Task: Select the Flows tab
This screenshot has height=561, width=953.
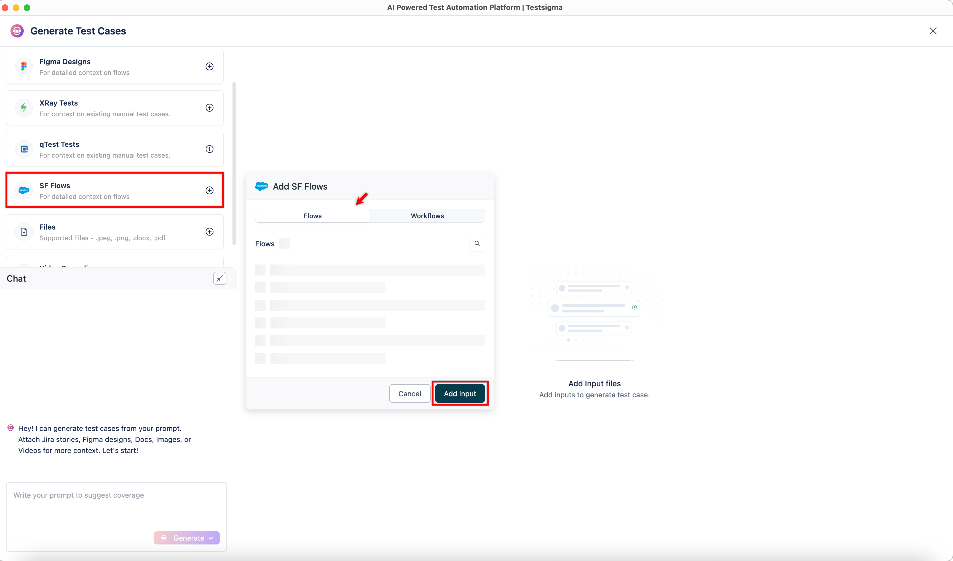Action: [312, 216]
